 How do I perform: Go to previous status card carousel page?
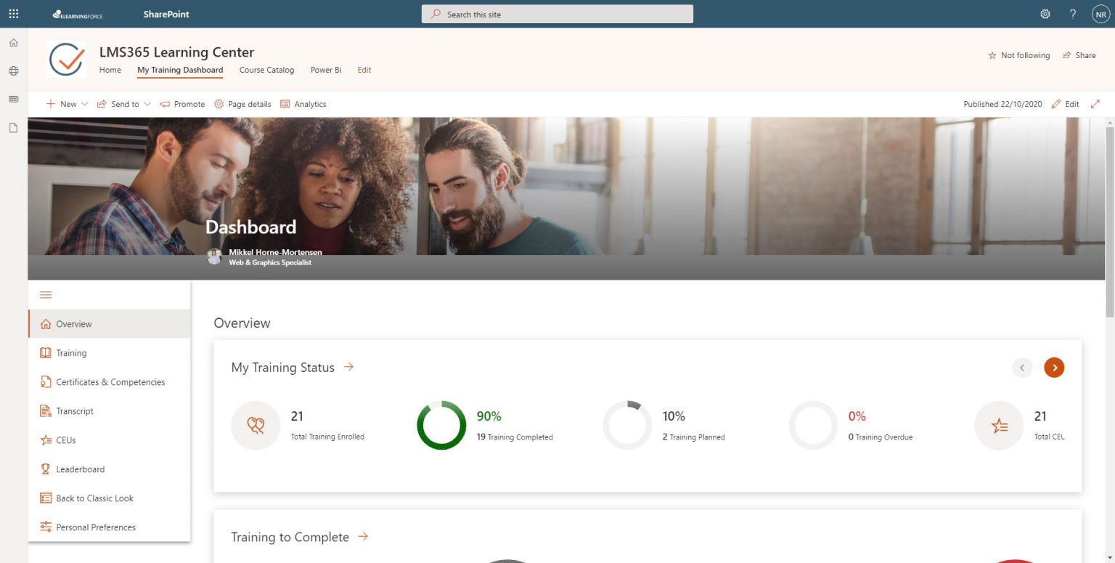[1022, 368]
